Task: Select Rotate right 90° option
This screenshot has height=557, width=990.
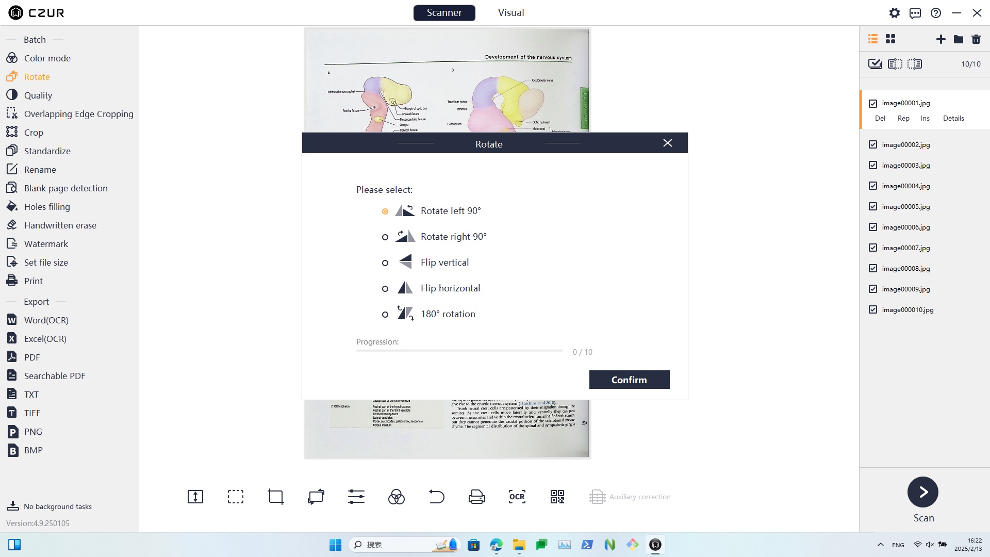Action: click(385, 236)
